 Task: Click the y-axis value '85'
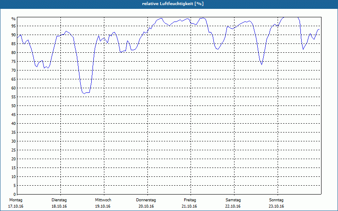(14, 44)
